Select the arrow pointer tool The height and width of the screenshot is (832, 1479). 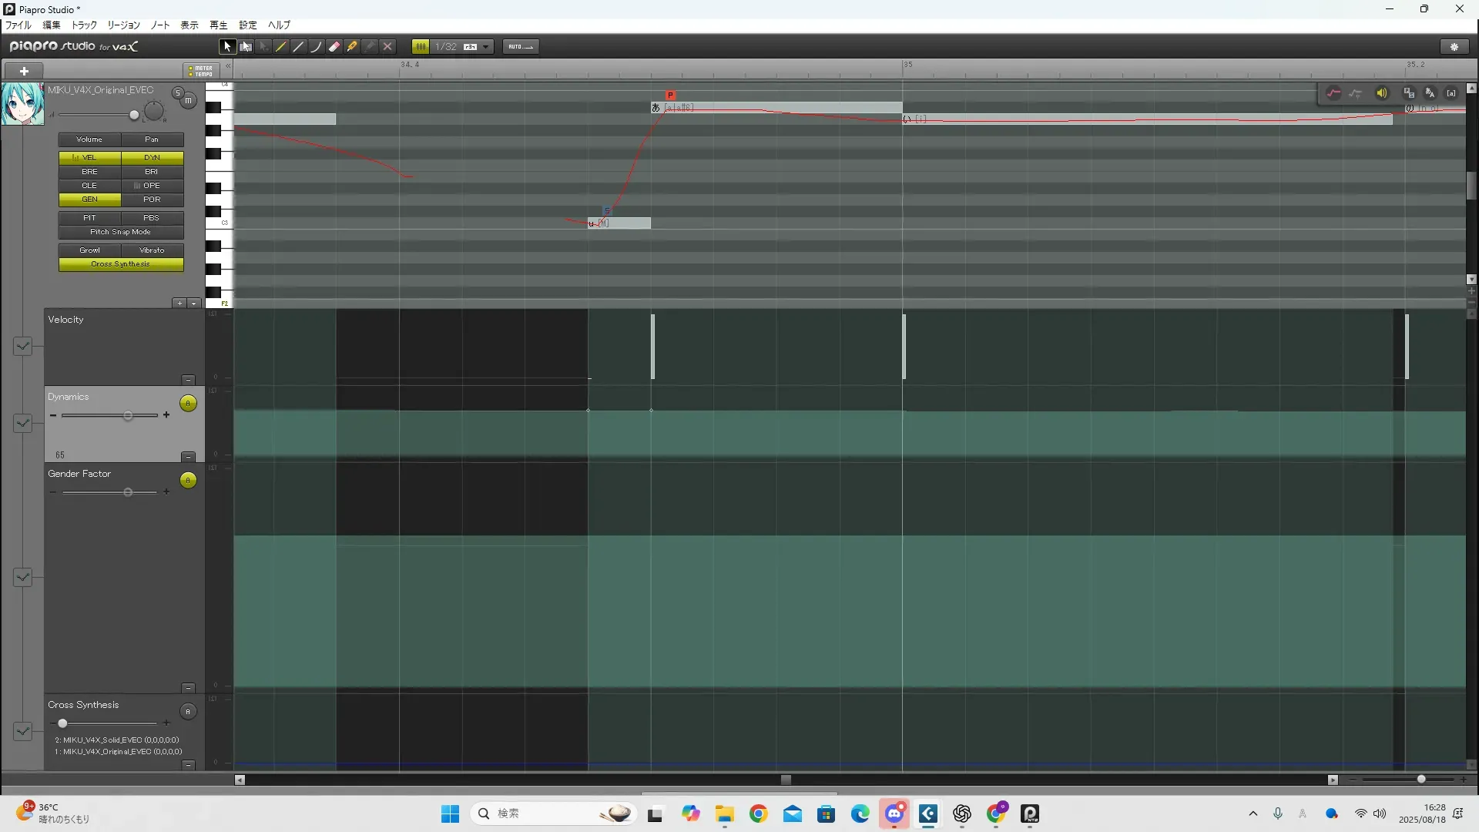[x=226, y=47]
